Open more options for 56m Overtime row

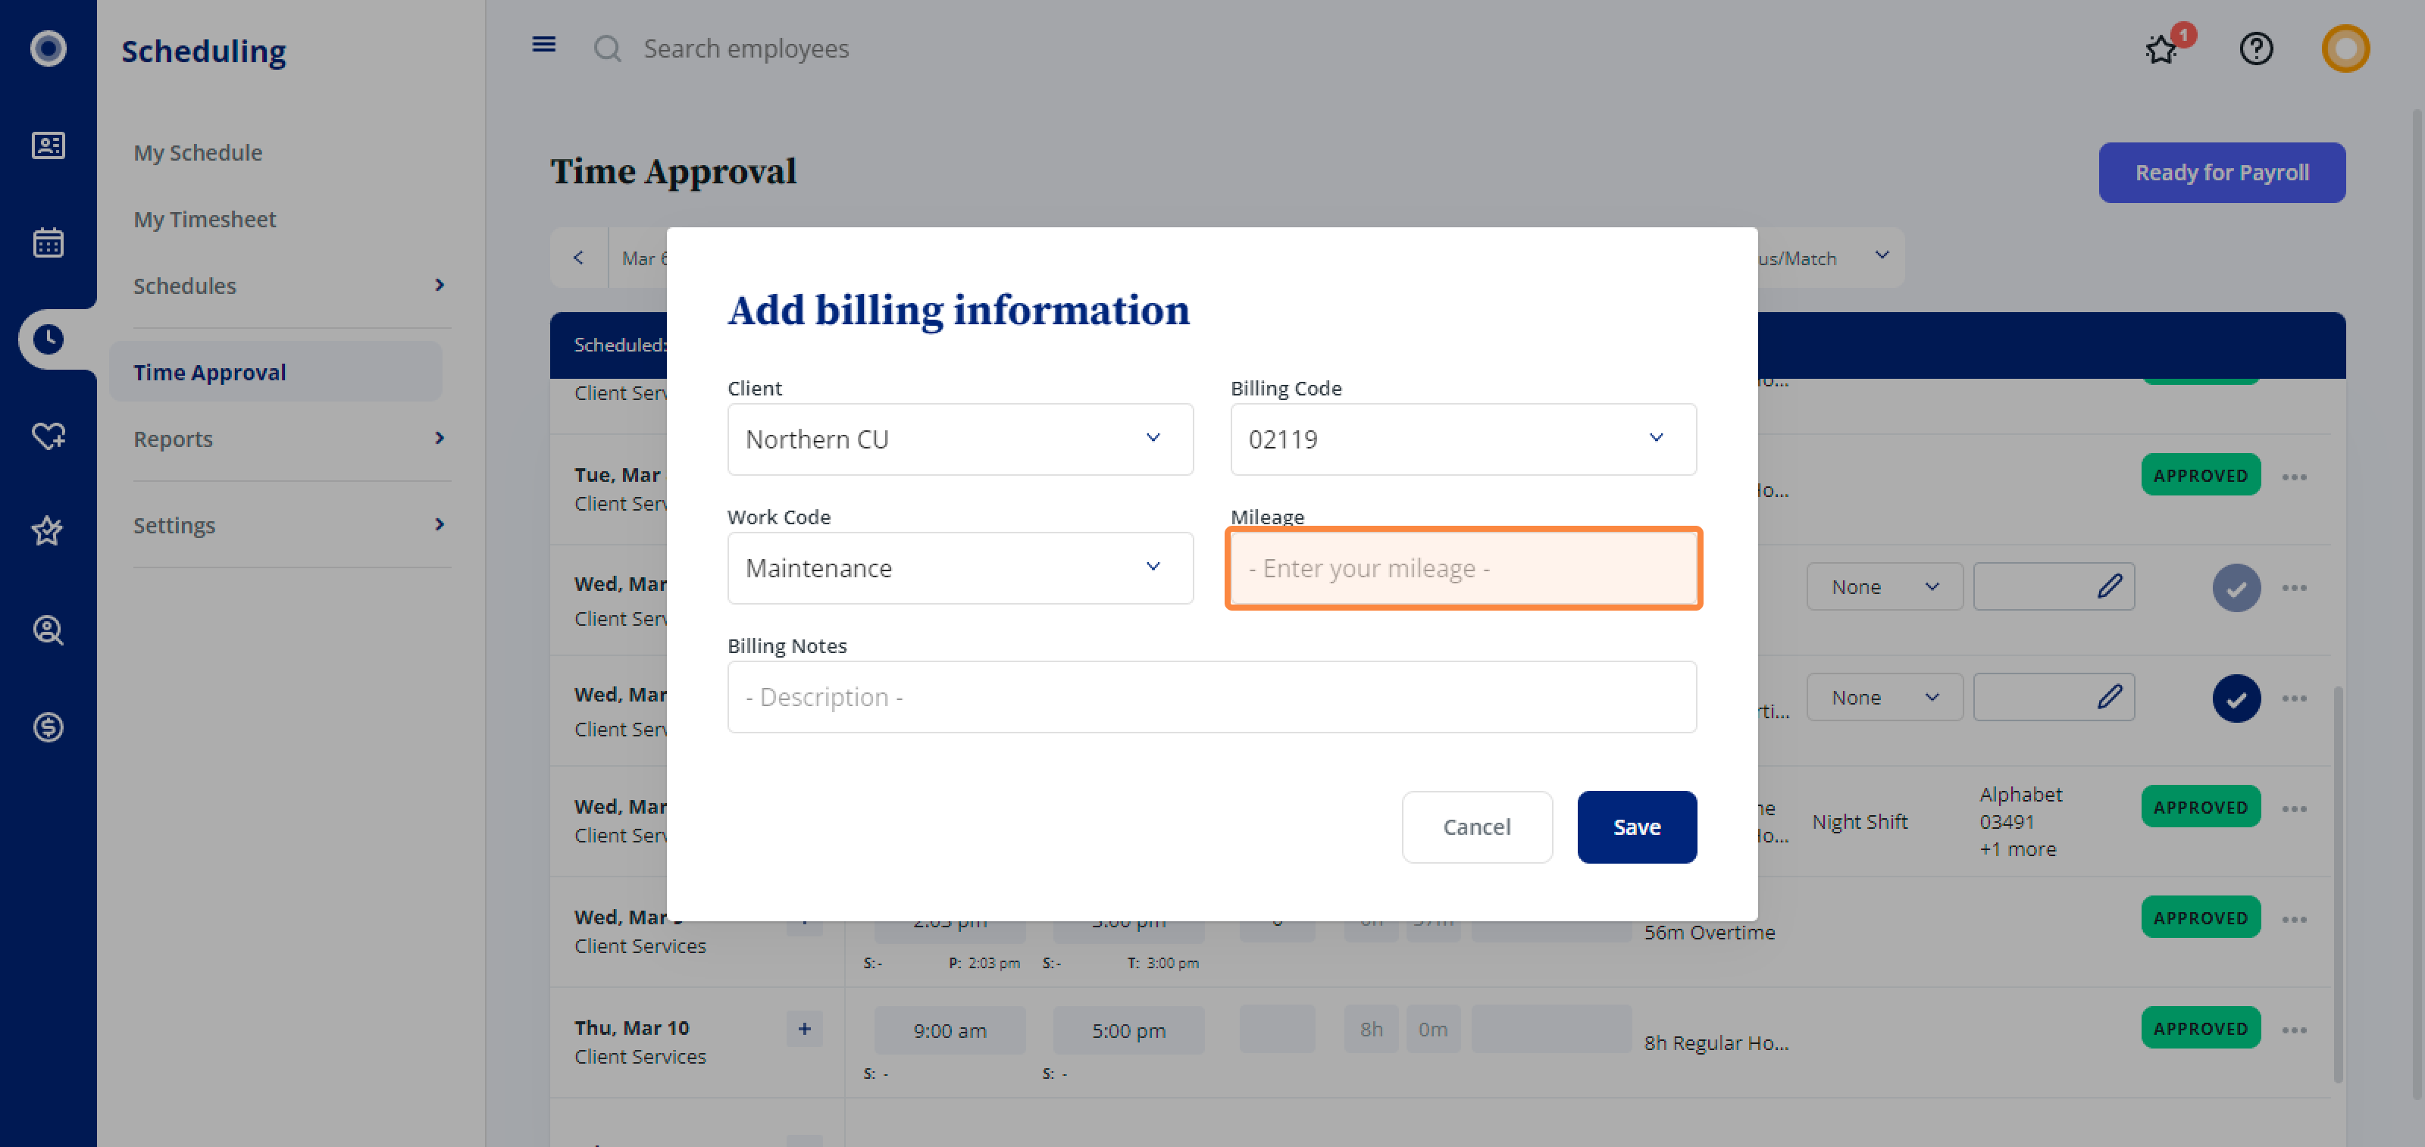[2294, 919]
